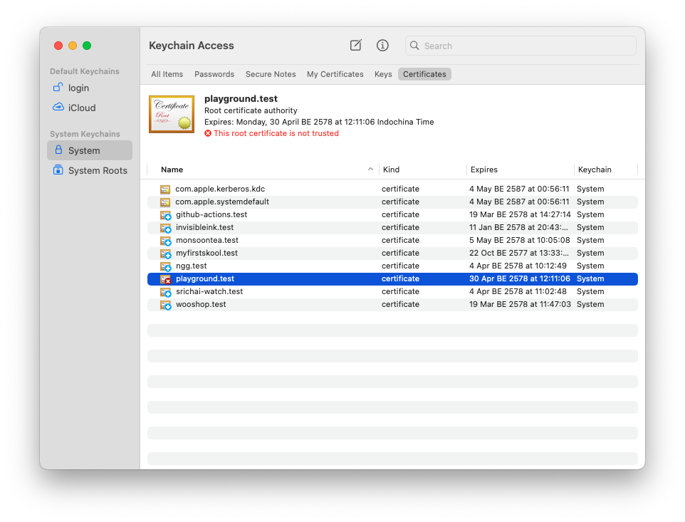Viewport: 685px width, 522px height.
Task: Click the github-actions.test certificate icon
Action: point(165,214)
